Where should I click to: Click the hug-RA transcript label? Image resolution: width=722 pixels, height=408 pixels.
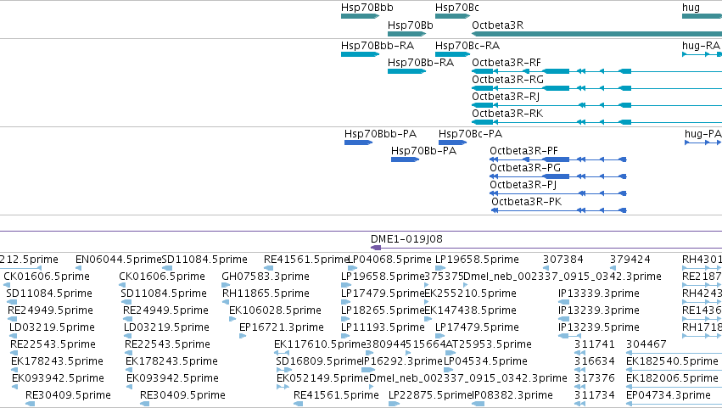point(701,46)
